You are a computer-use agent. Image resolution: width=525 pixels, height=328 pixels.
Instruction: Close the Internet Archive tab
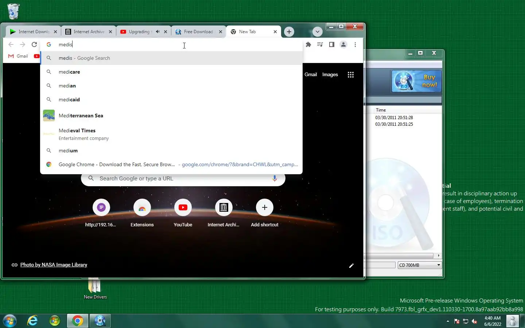pos(110,32)
